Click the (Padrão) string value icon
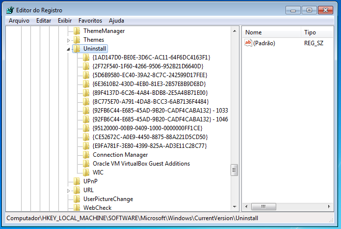 [x=248, y=43]
